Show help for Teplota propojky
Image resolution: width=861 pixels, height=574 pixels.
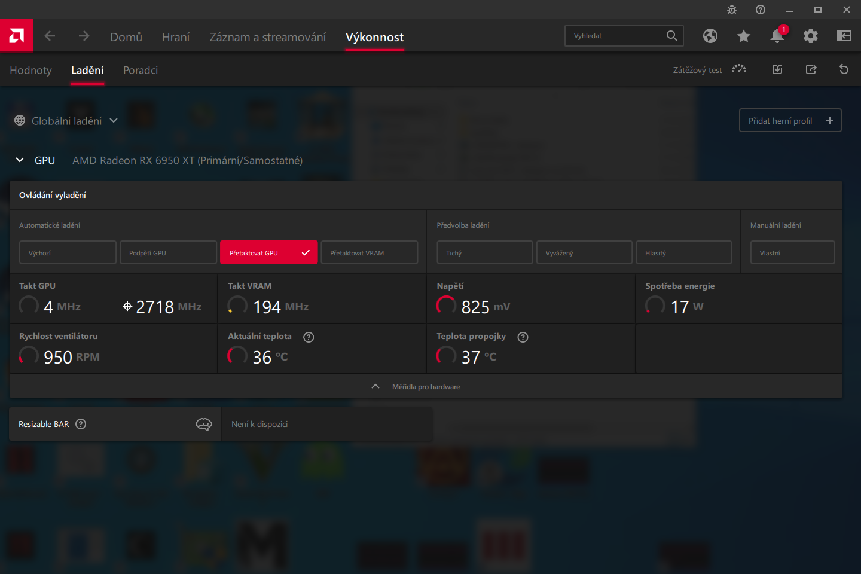[x=523, y=337]
